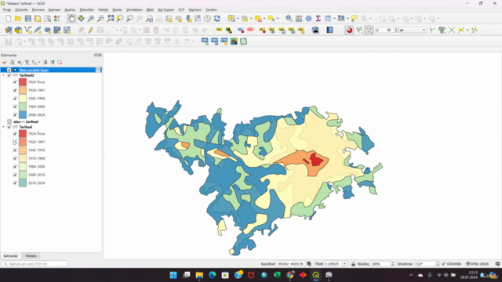Screen dimensions: 502x282
Task: Click the layer labeling abc icon
Action: 219,30
